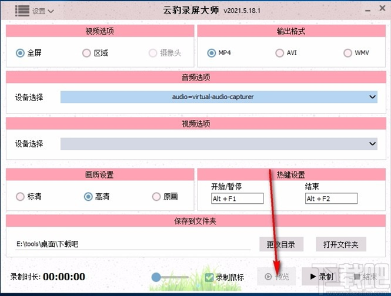Close the 云豹录屏大师 window
The image size is (391, 296).
pyautogui.click(x=382, y=8)
